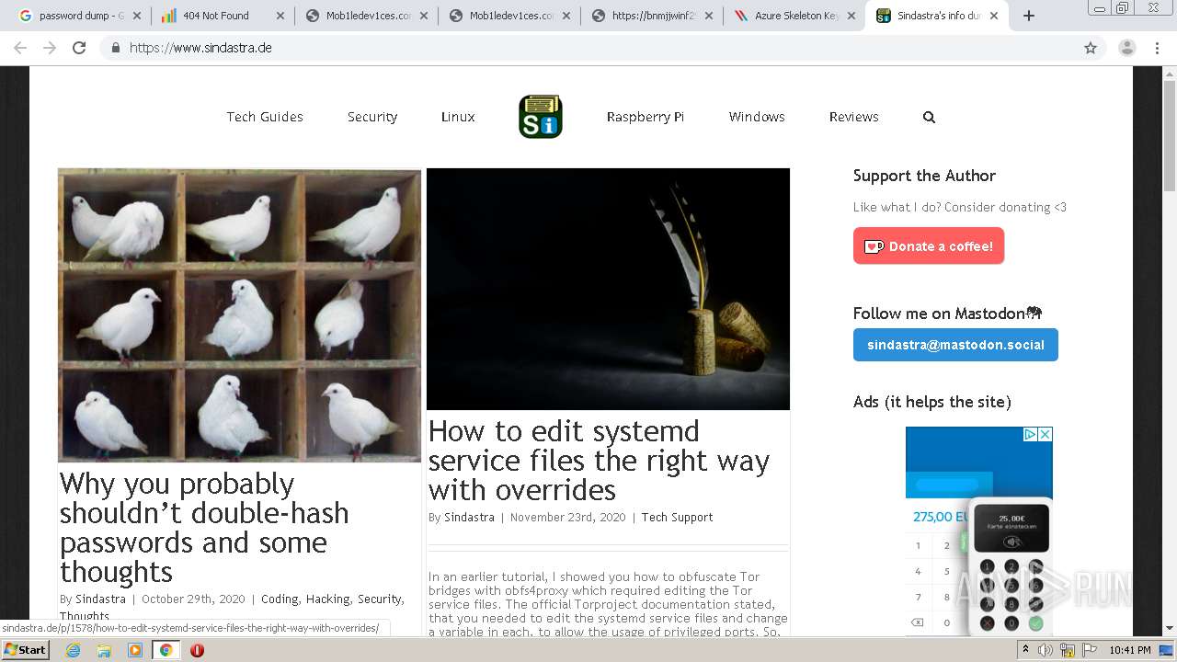Screen dimensions: 1177x662
Task: Close the 404 Not Found tab
Action: point(280,16)
